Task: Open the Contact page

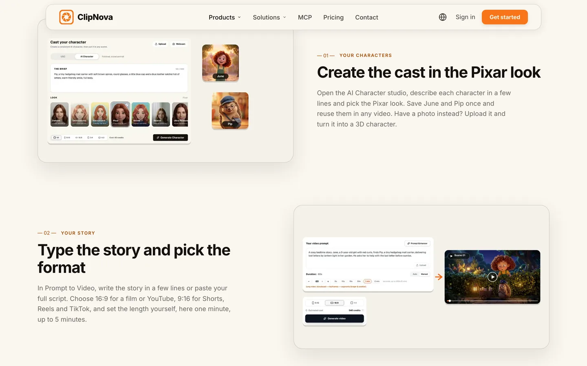Action: click(x=366, y=17)
